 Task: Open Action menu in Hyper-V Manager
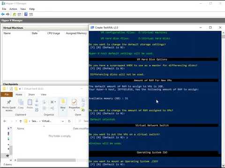point(13,9)
